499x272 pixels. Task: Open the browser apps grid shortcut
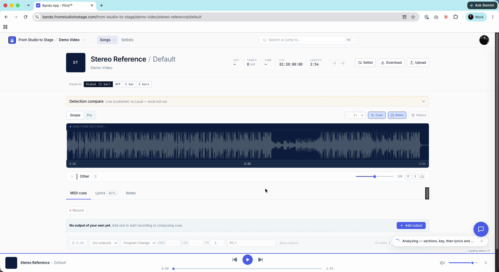click(5, 27)
